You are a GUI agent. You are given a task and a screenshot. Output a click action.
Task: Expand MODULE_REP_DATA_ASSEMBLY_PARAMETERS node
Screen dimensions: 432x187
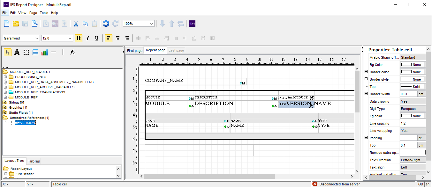(5, 82)
